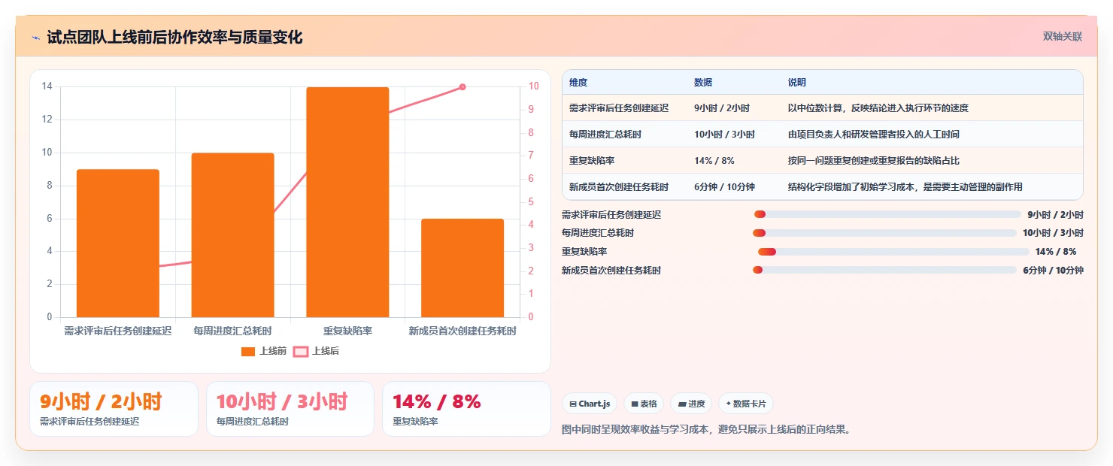Click the 维度 column header
This screenshot has height=466, width=1113.
[x=578, y=83]
